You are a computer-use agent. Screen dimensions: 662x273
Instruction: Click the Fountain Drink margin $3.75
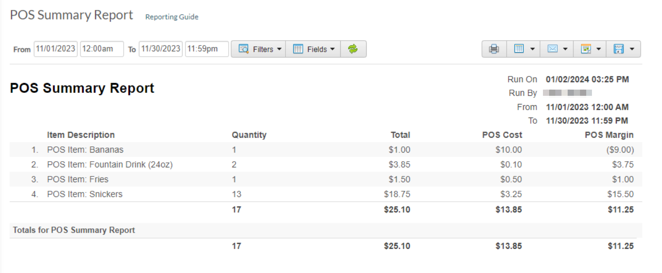[x=623, y=164]
